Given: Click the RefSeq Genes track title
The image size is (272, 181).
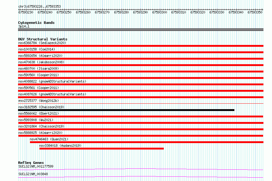Looking at the screenshot, I should [x=31, y=163].
